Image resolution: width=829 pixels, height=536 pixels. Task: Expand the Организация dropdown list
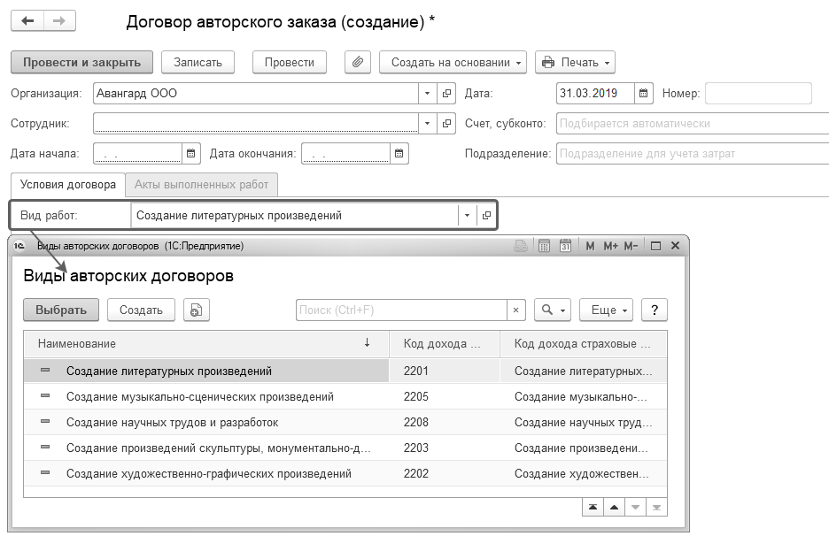coord(427,94)
